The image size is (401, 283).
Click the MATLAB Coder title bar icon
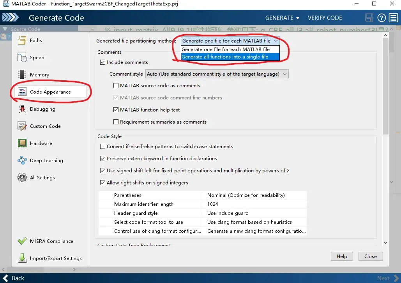[5, 4]
